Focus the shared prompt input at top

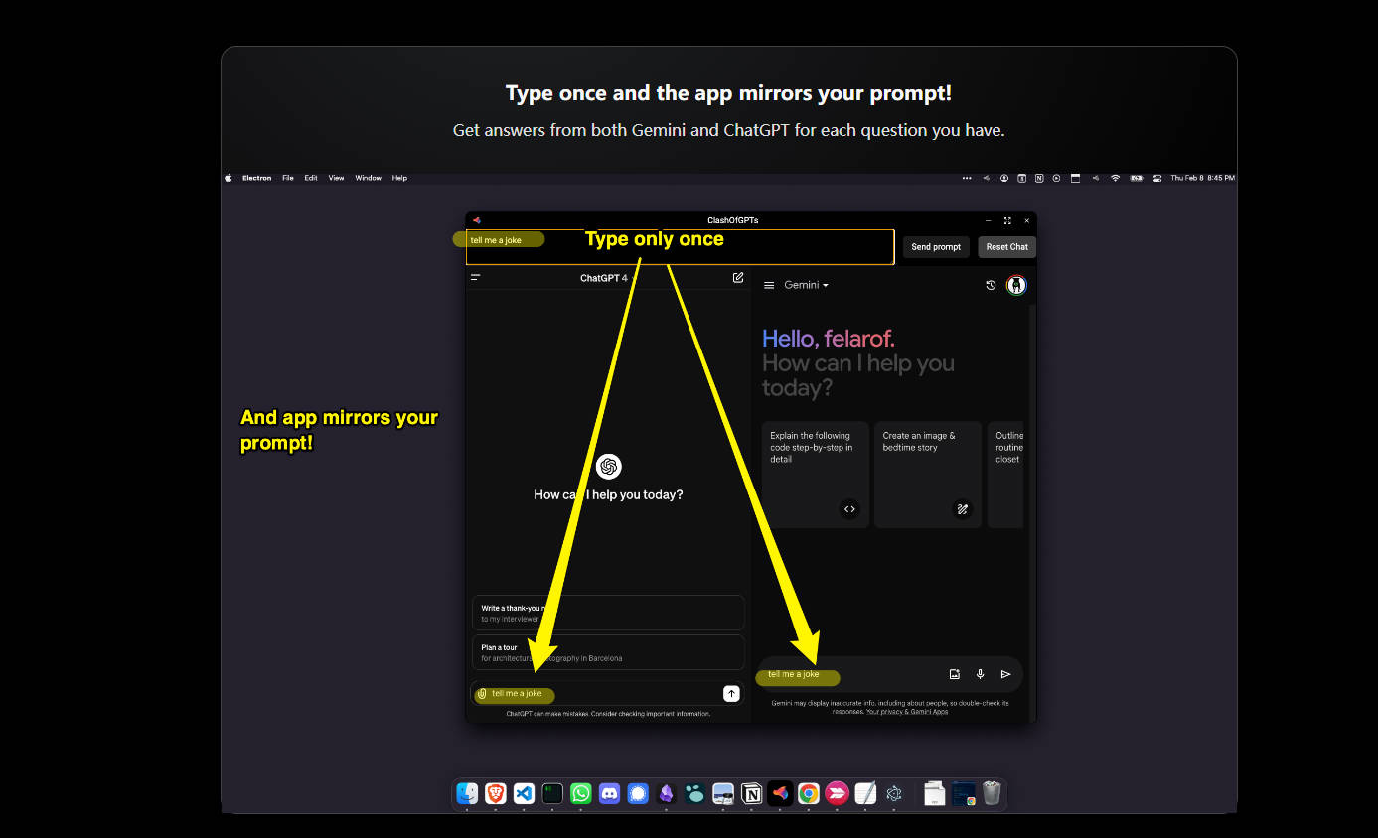click(x=680, y=247)
